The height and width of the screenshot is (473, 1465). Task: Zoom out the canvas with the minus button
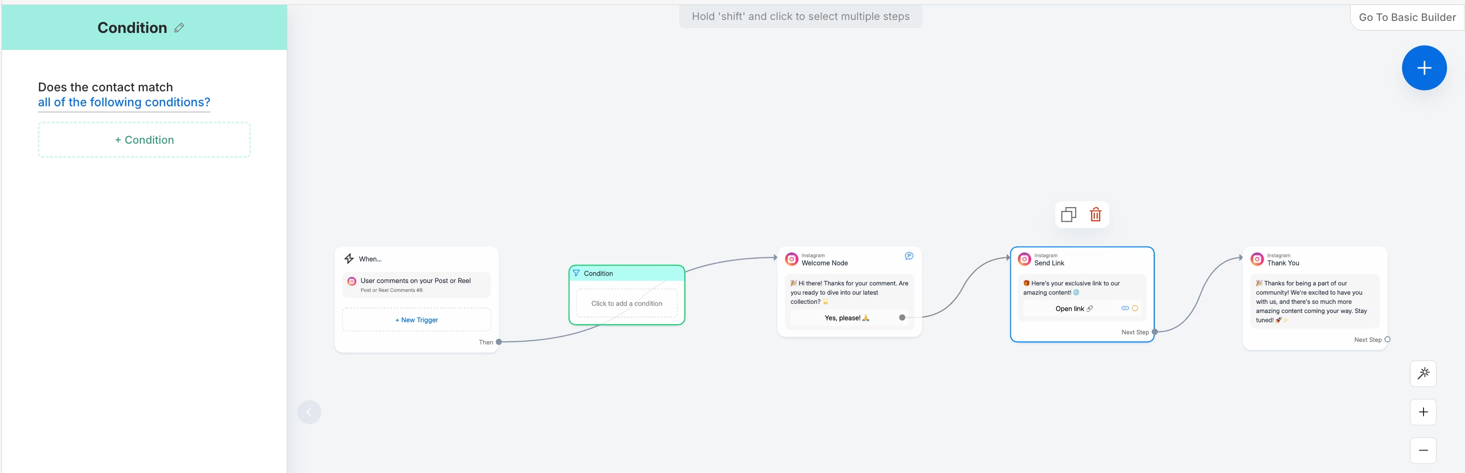point(1424,450)
